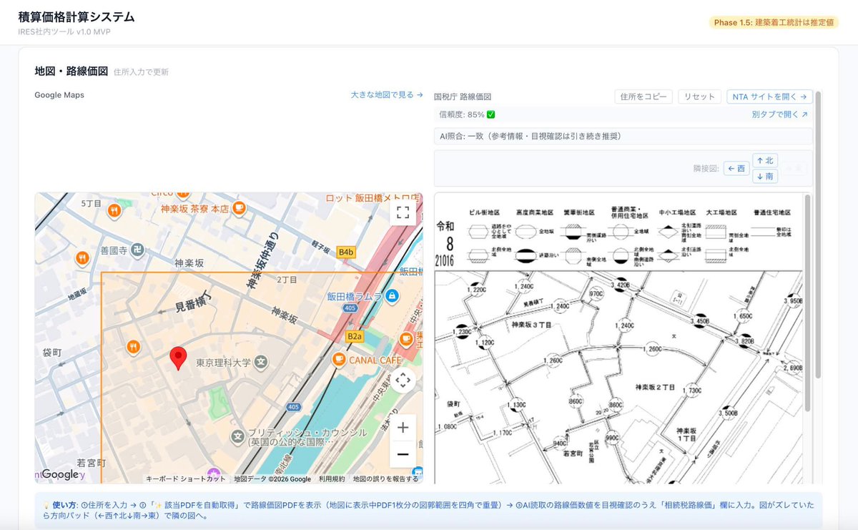The height and width of the screenshot is (530, 858).
Task: Click the 善國寺 temple marker icon
Action: (139, 250)
